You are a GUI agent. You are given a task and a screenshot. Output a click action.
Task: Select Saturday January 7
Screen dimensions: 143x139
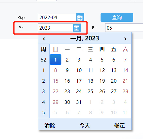click(x=125, y=60)
